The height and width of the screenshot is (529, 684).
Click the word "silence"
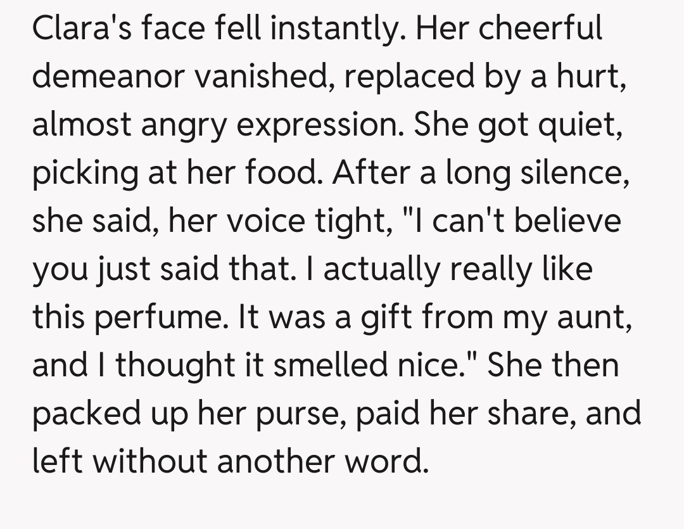[x=571, y=173]
